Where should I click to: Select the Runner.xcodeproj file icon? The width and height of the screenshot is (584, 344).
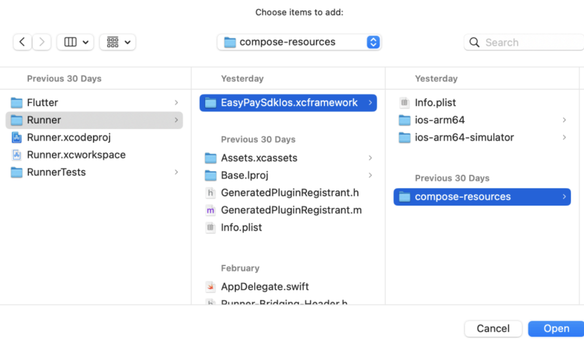pos(17,138)
